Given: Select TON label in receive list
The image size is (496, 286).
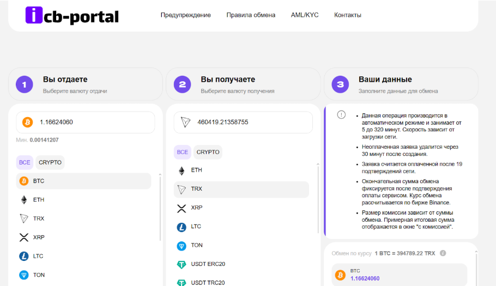Looking at the screenshot, I should (x=197, y=245).
